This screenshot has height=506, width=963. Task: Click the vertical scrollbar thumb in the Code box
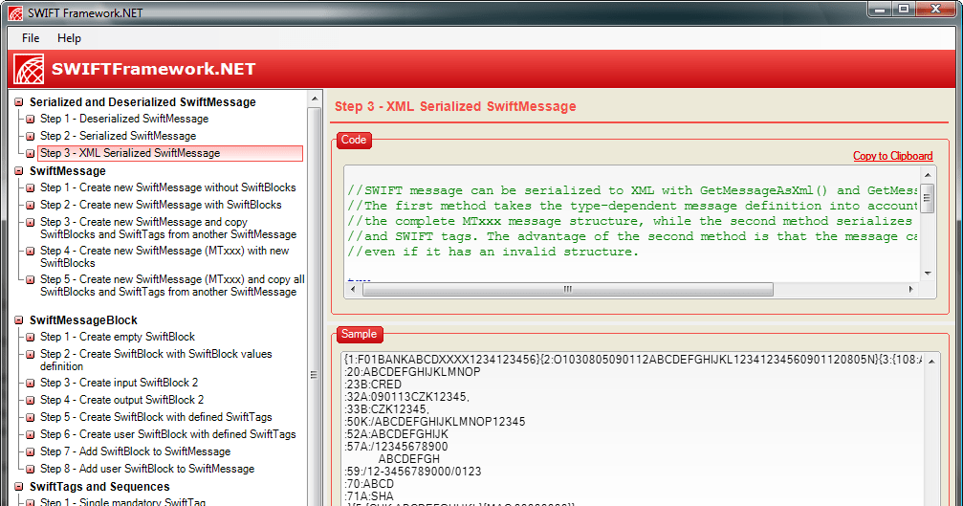(927, 198)
